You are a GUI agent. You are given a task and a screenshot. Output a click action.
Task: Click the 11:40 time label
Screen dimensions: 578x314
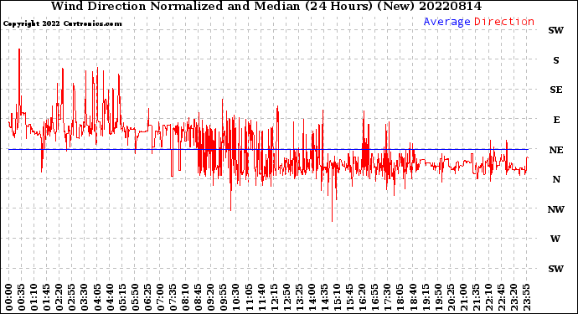[261, 297]
